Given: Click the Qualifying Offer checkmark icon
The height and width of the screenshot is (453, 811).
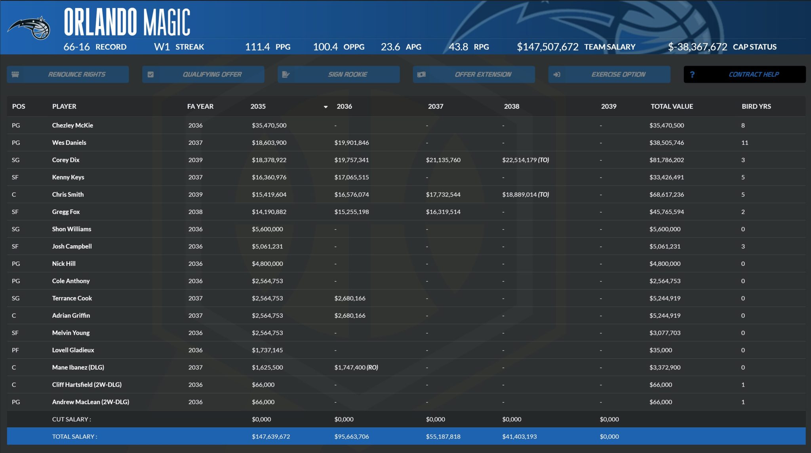Looking at the screenshot, I should pos(150,74).
